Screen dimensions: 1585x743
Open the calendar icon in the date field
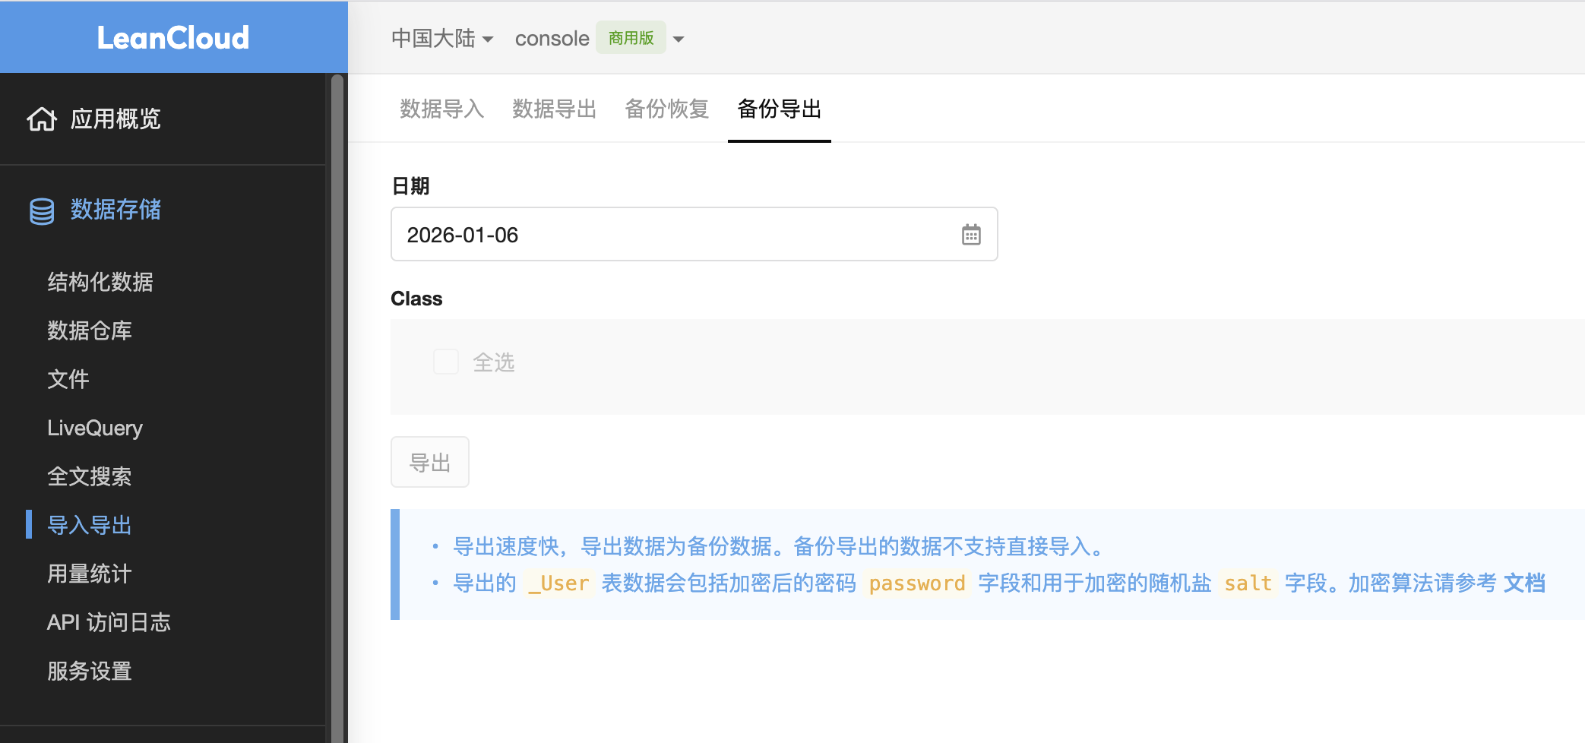(x=970, y=234)
